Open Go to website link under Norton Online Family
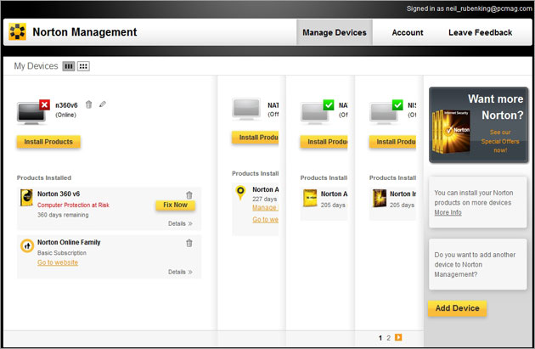This screenshot has width=535, height=349. [58, 262]
